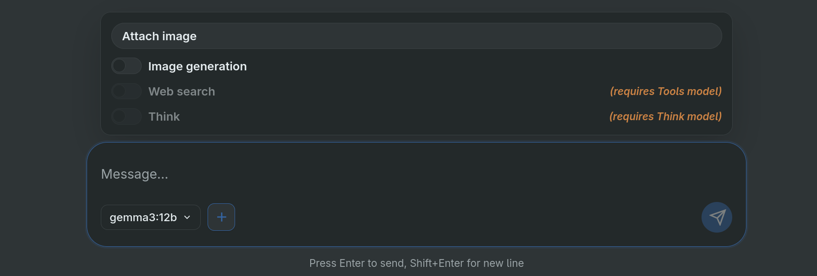Click the paper-plane send icon
This screenshot has height=276, width=817.
(x=717, y=217)
